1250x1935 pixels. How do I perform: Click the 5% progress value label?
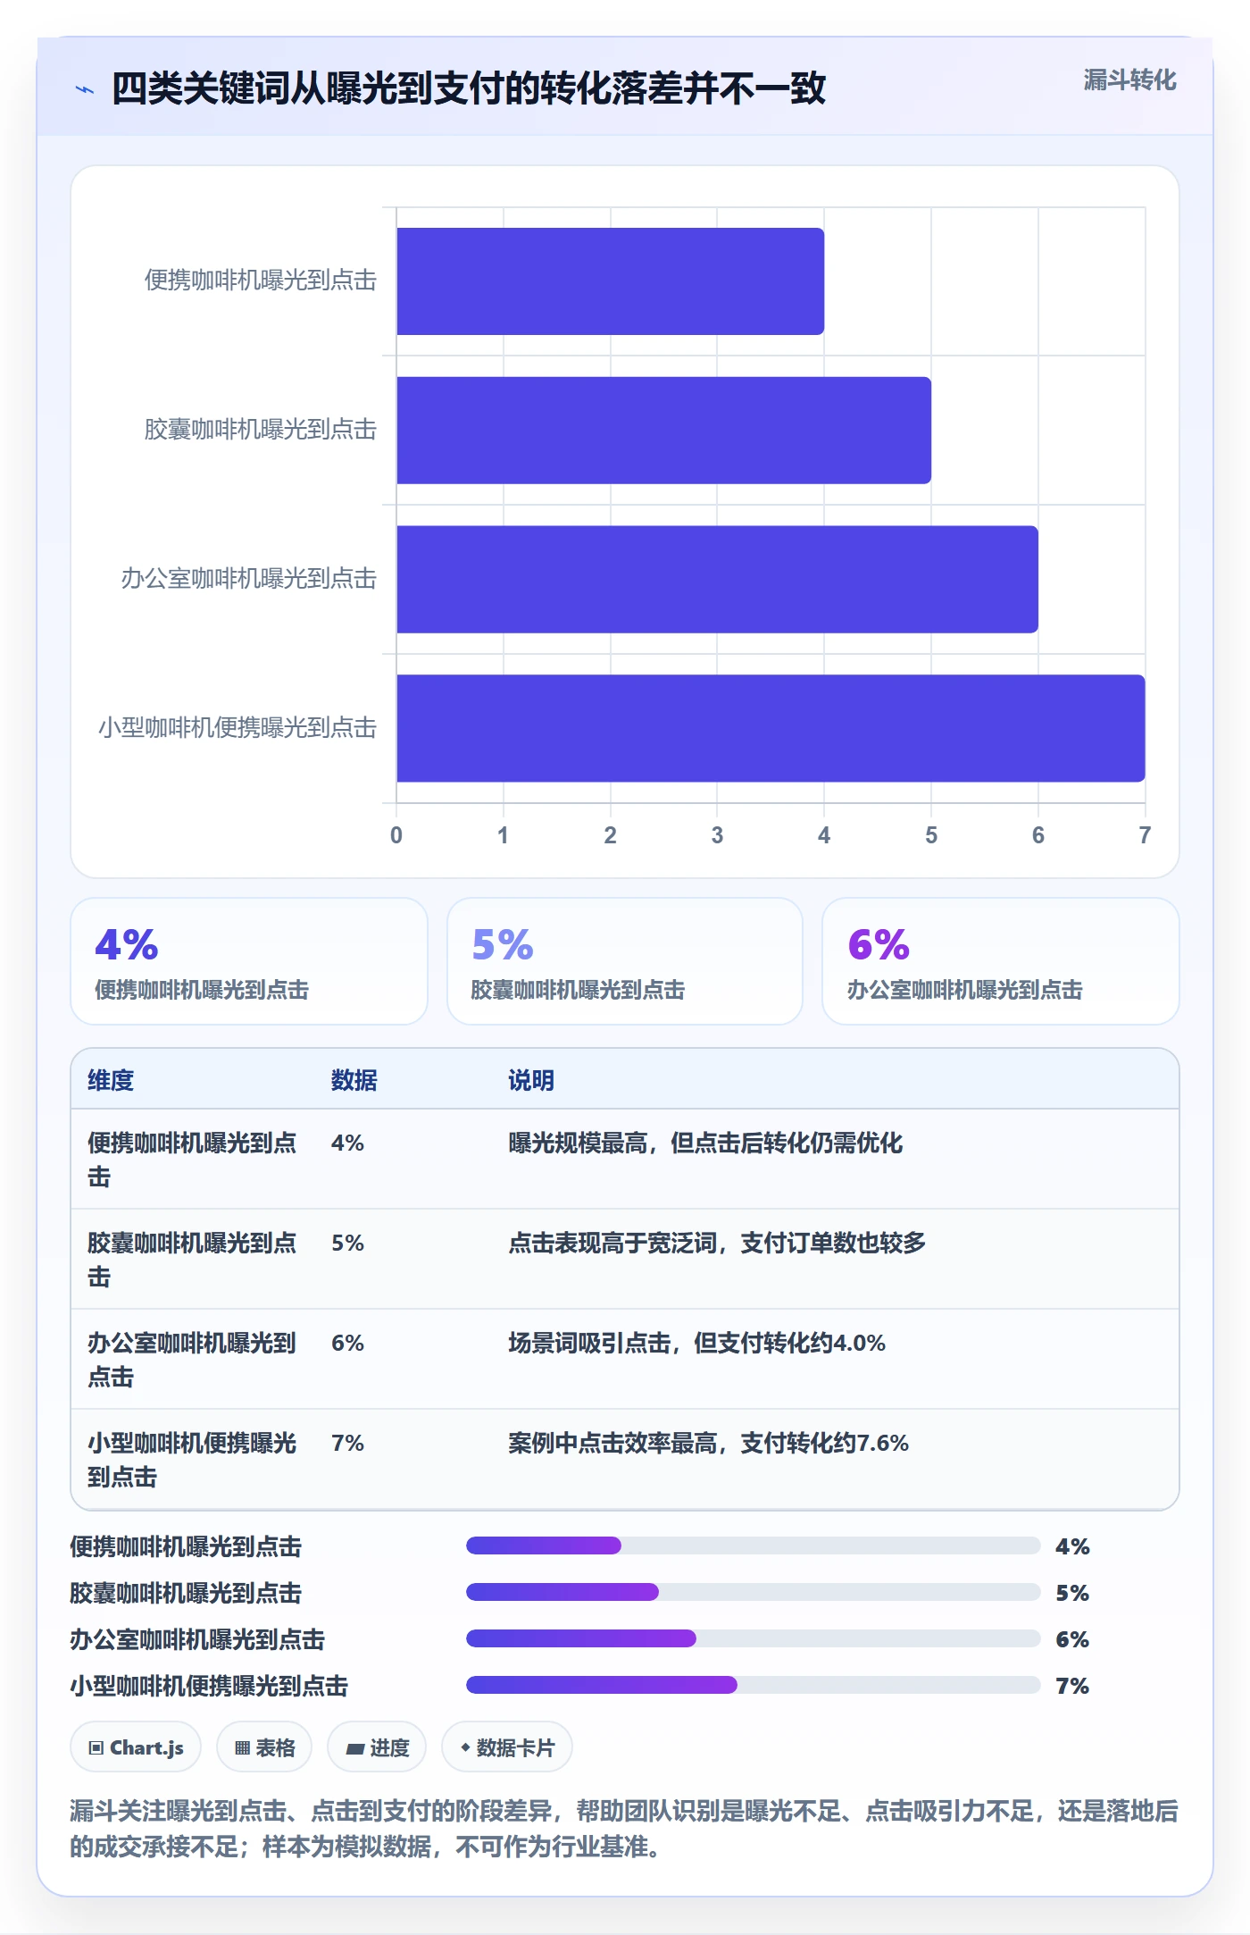coord(1072,1593)
